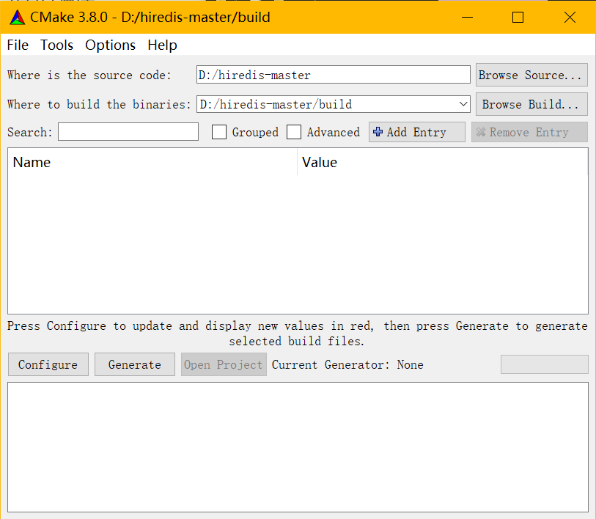Click the Configure button
This screenshot has width=596, height=519.
click(x=48, y=364)
